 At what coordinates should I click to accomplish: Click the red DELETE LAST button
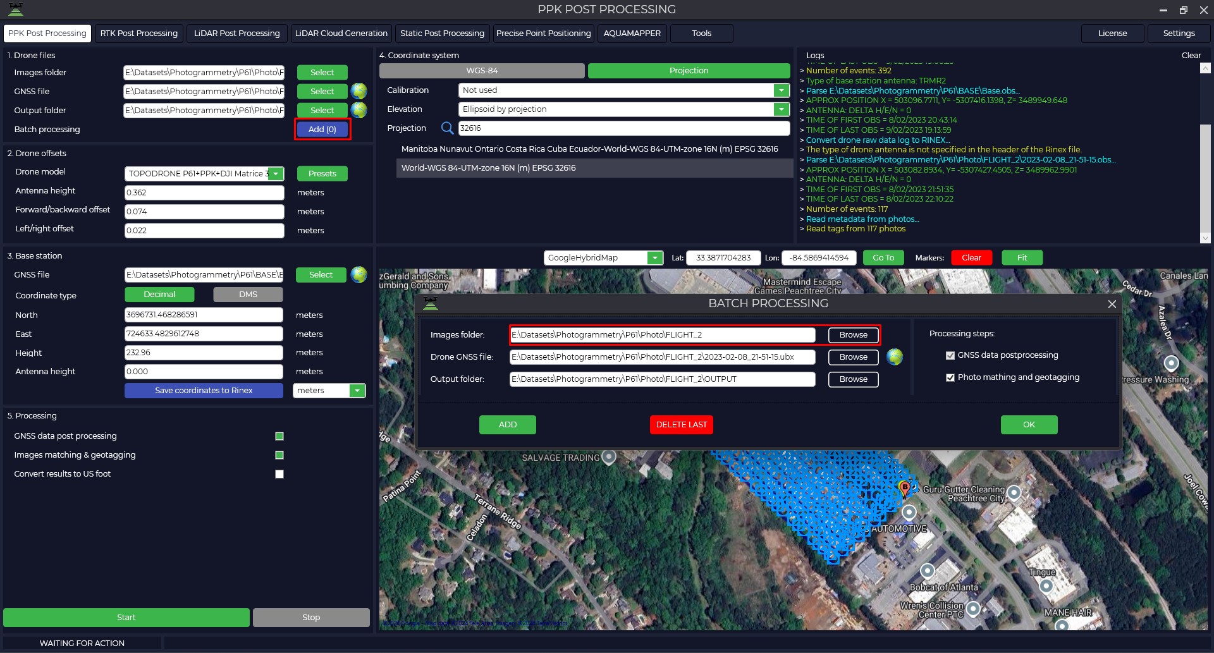click(682, 425)
